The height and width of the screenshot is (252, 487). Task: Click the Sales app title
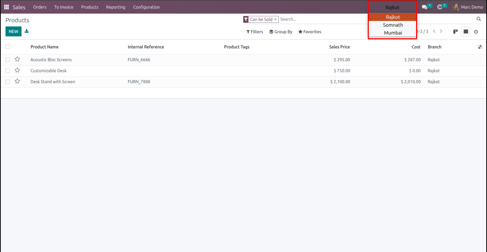(x=19, y=7)
